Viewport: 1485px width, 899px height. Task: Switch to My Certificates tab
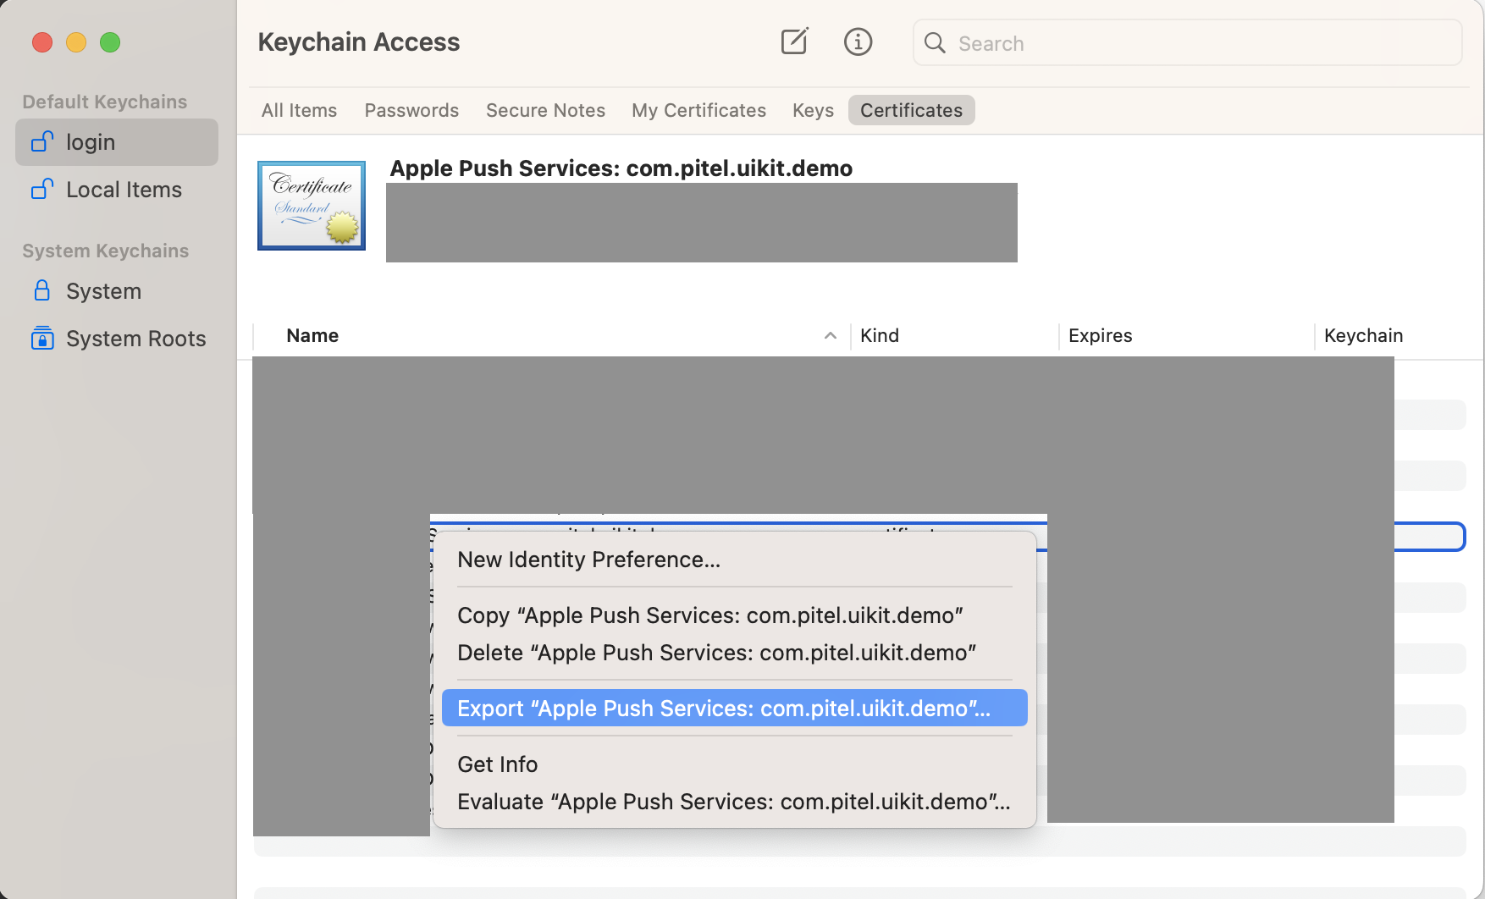click(698, 110)
